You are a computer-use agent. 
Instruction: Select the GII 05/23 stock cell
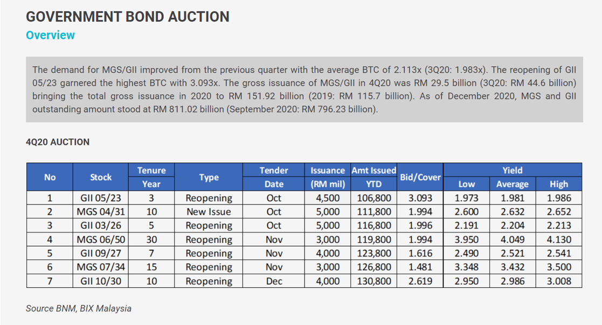[101, 198]
